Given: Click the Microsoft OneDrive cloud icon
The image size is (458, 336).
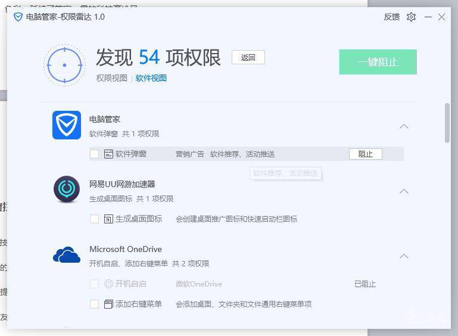Looking at the screenshot, I should (67, 255).
